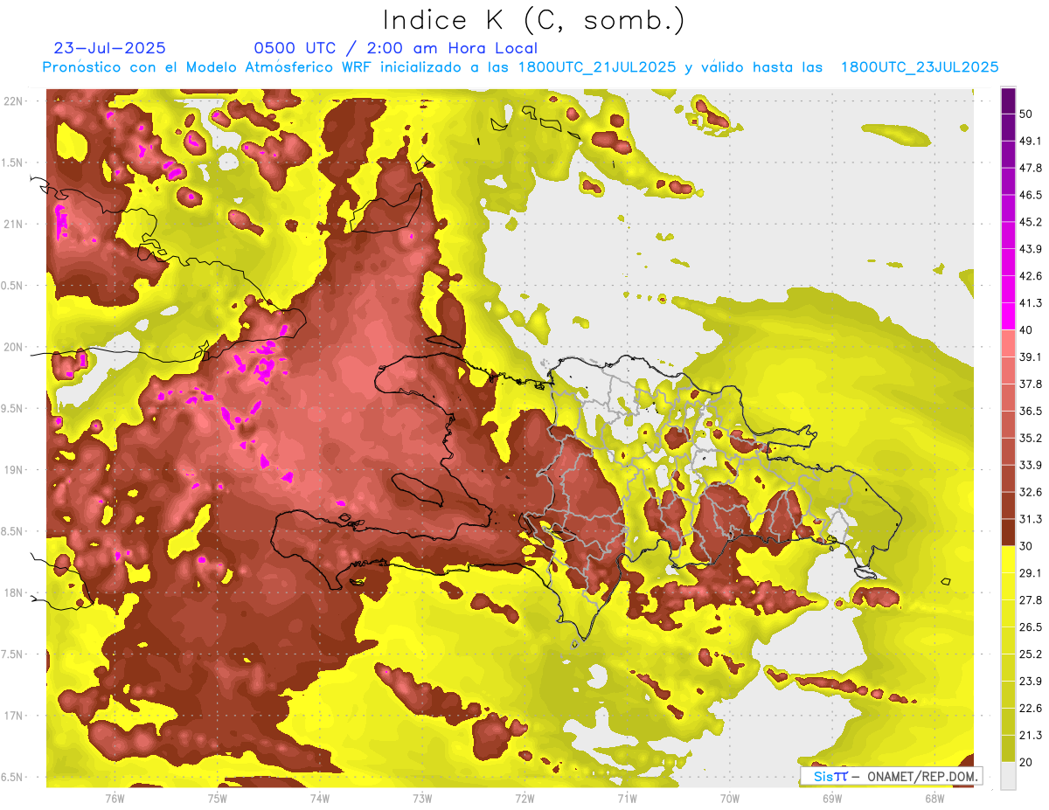Click the colorbar value "42.6"
1049x810 pixels.
1031,276
